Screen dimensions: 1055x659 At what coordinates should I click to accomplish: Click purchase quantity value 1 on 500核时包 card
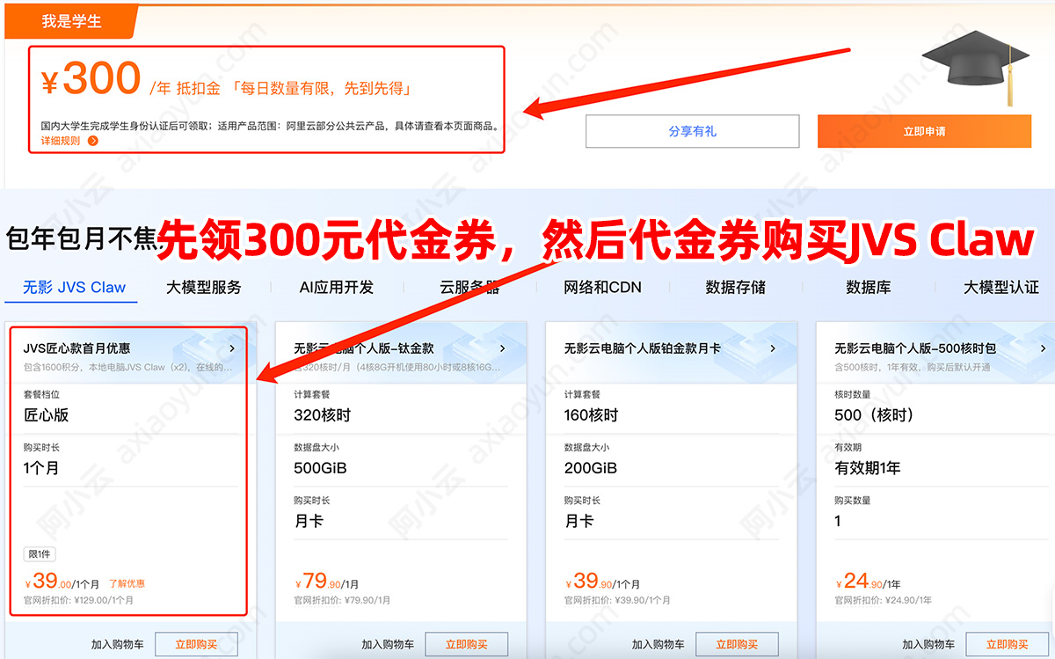point(838,521)
